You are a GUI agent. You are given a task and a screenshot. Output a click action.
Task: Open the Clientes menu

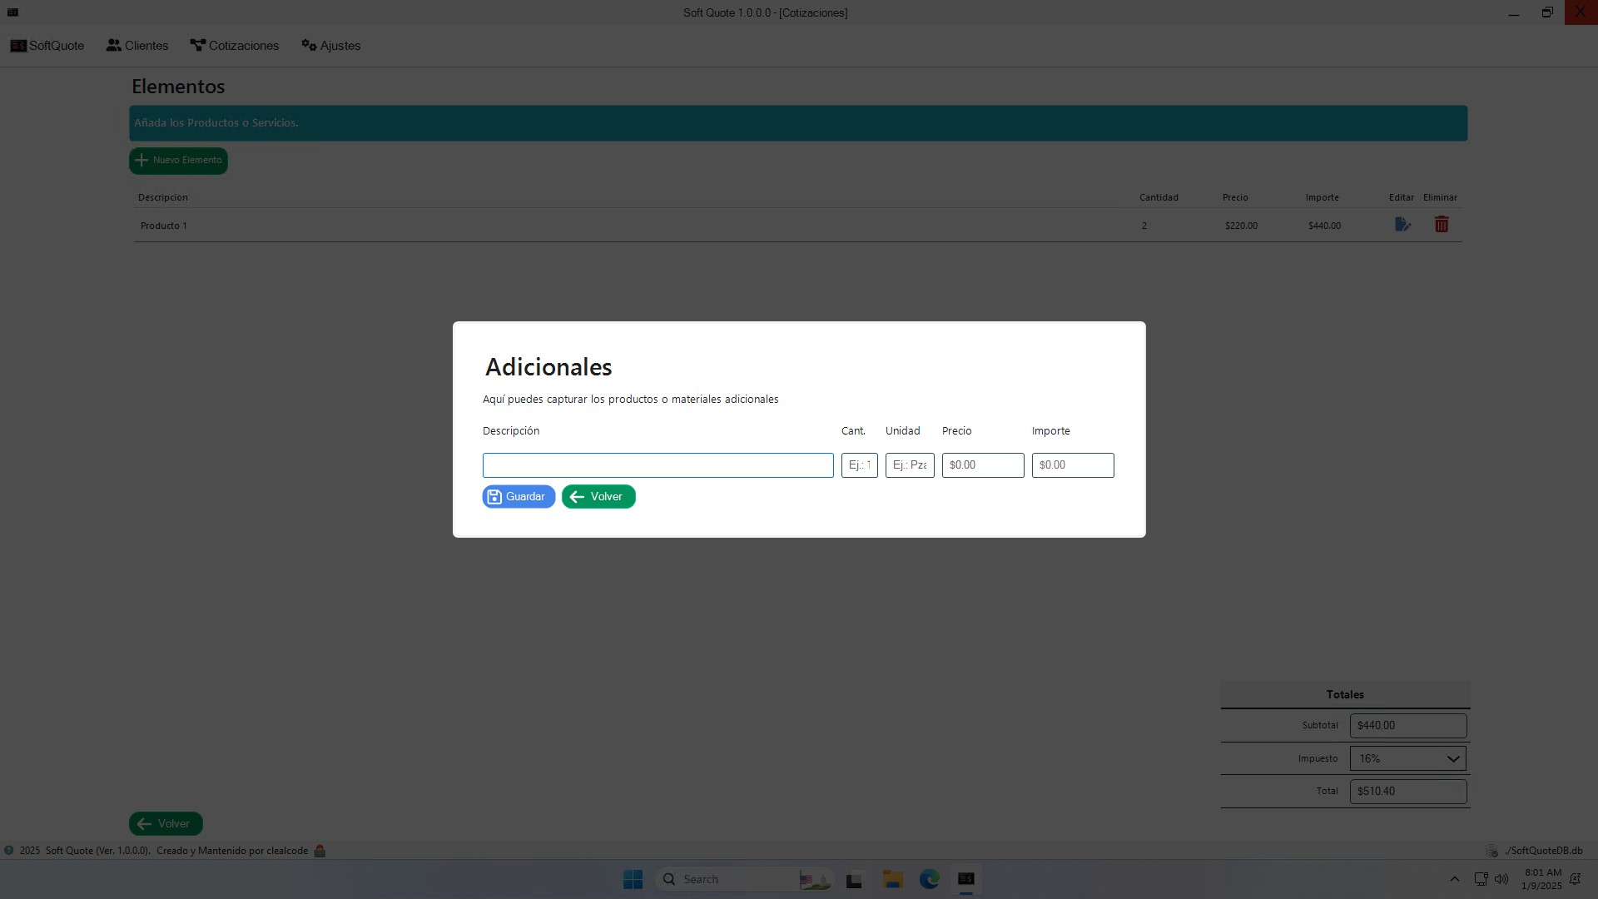(137, 46)
